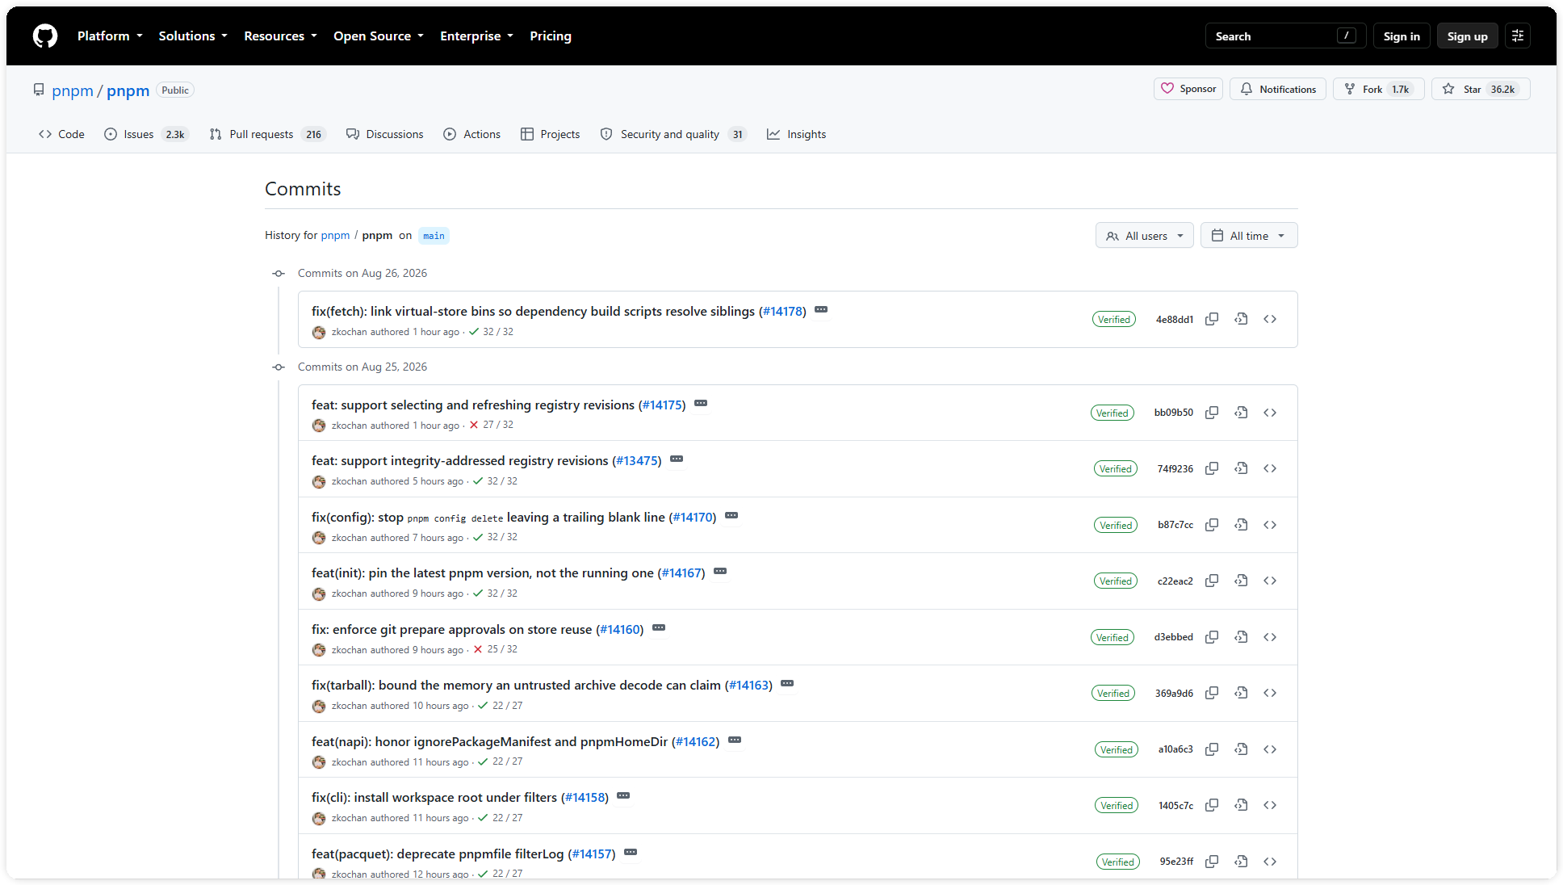View commit details icon for 369a9d6
This screenshot has width=1563, height=885.
pos(1241,693)
